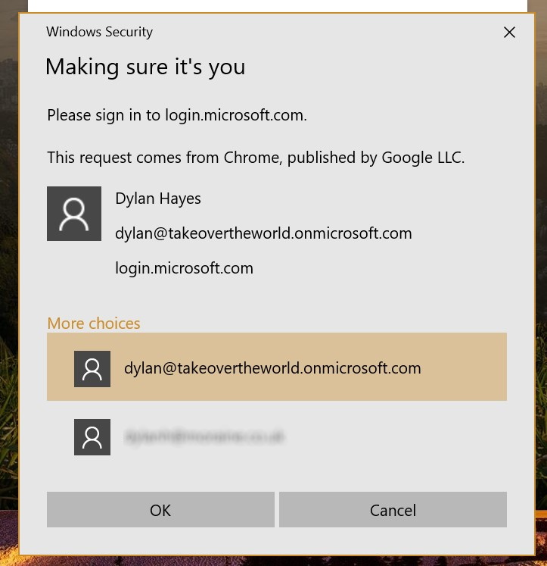Screen dimensions: 547x566
Task: Click login.microsoft.com below the account email
Action: [x=184, y=268]
